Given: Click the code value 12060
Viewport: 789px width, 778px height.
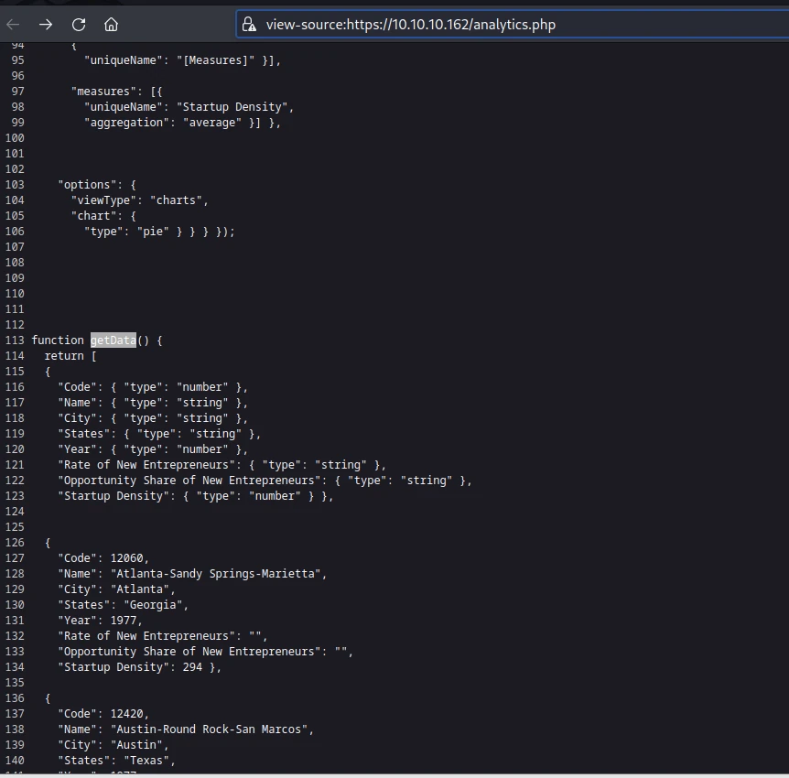Looking at the screenshot, I should [126, 558].
